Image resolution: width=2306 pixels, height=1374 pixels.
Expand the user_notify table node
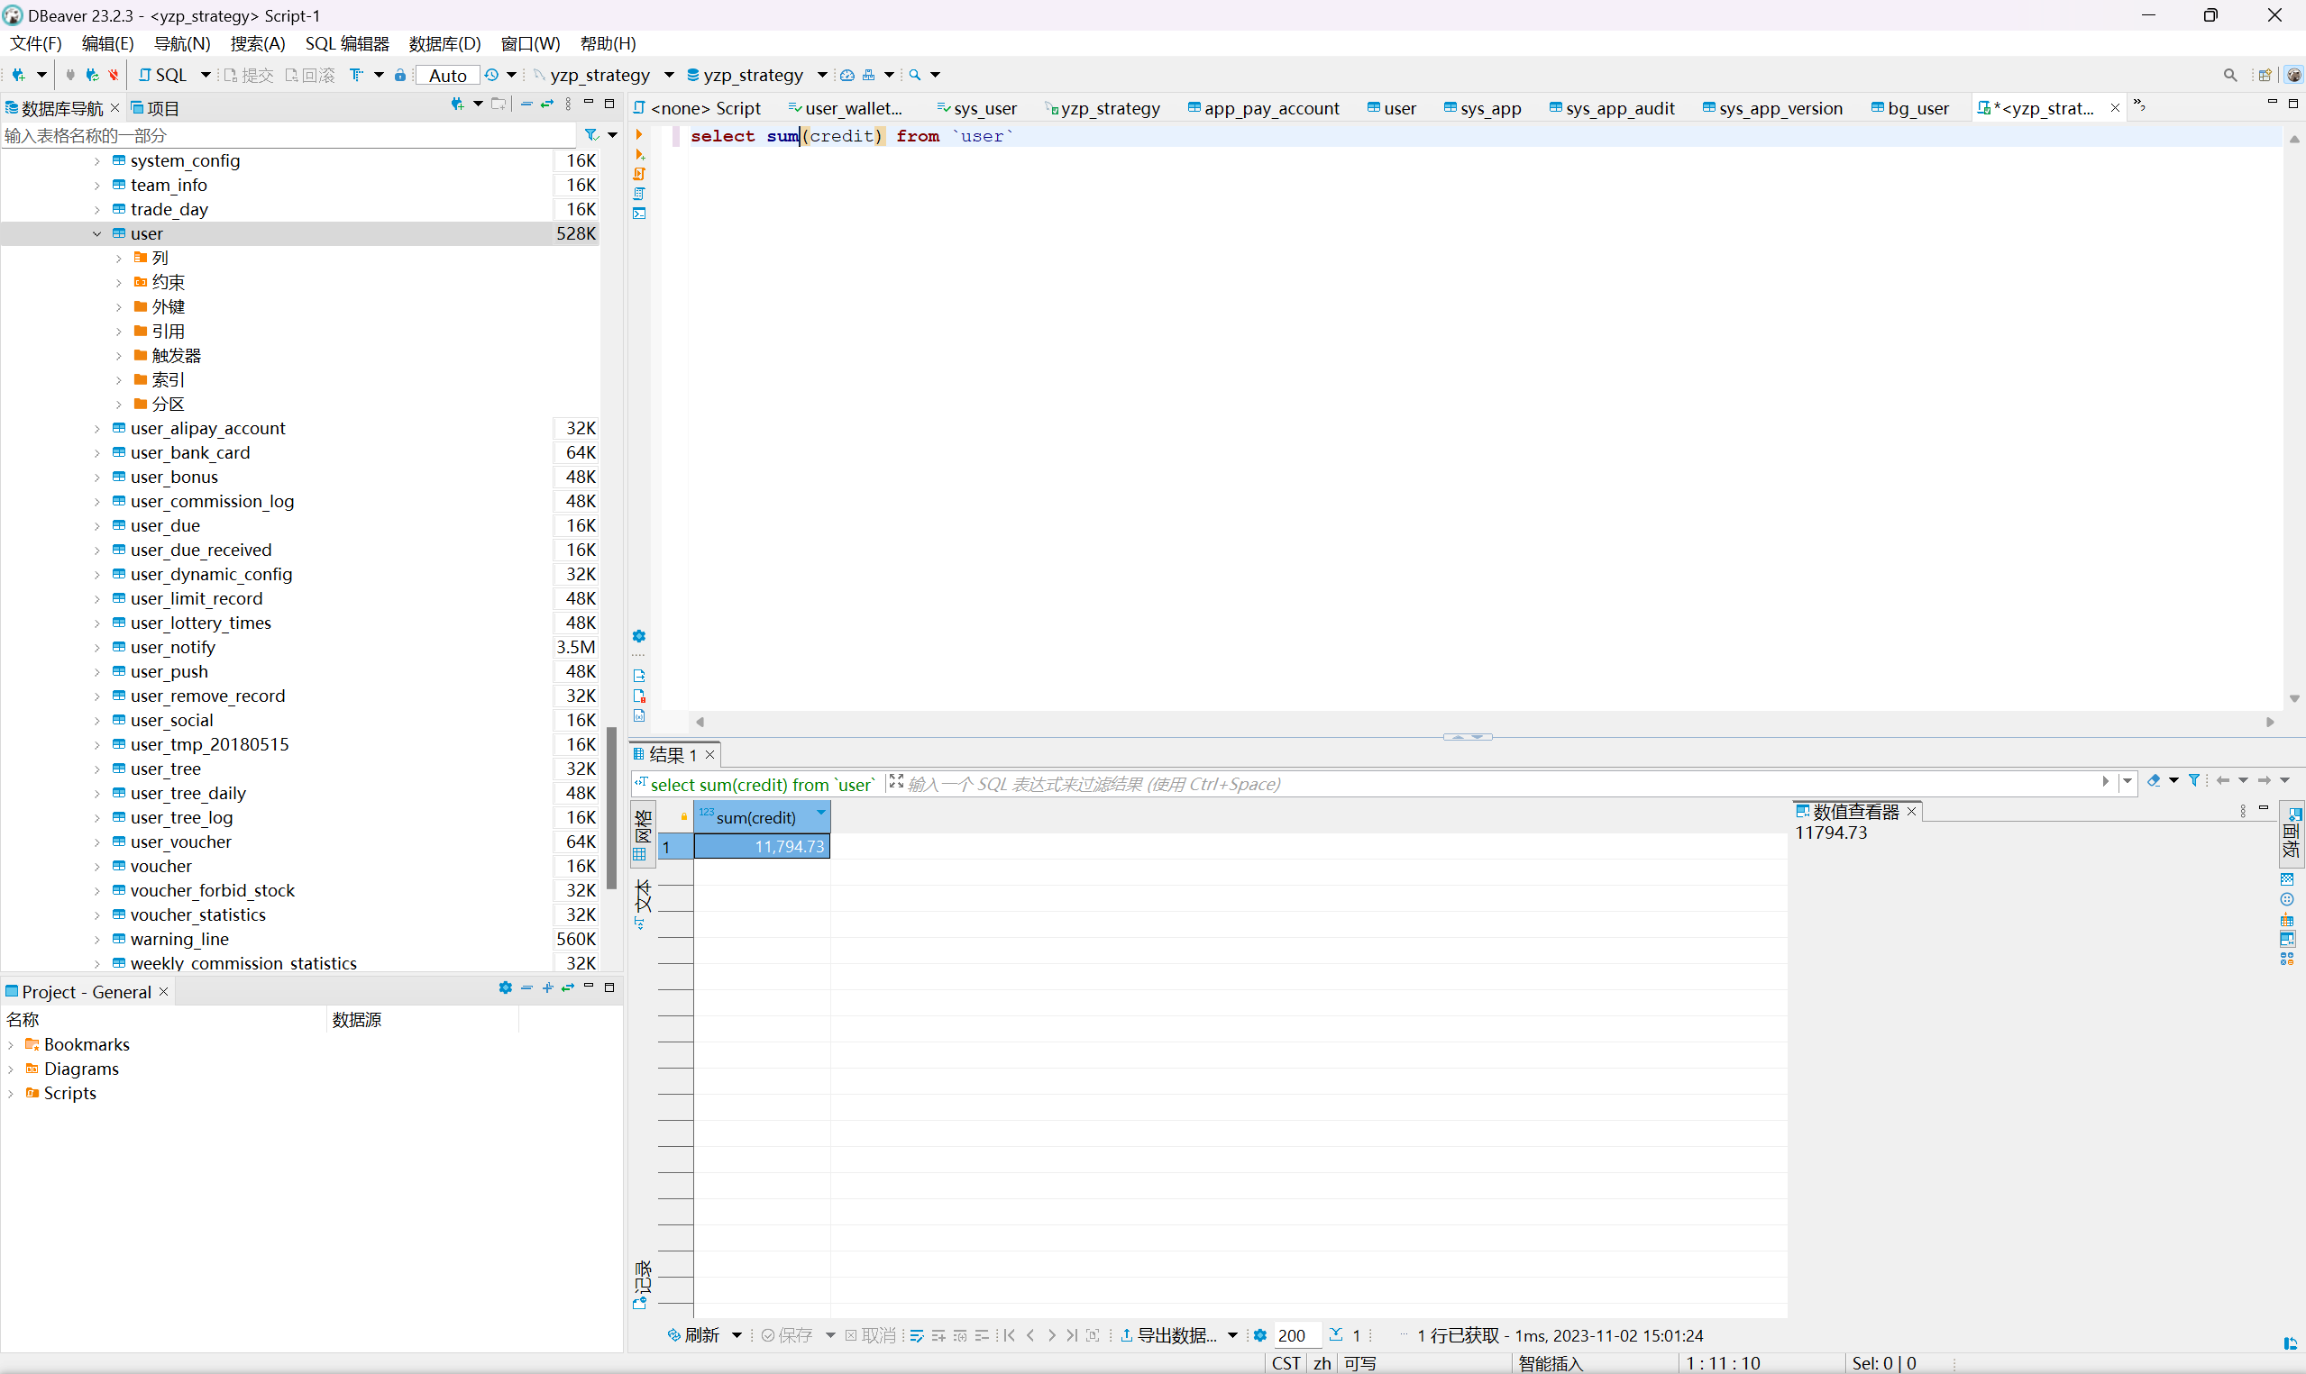[x=97, y=647]
